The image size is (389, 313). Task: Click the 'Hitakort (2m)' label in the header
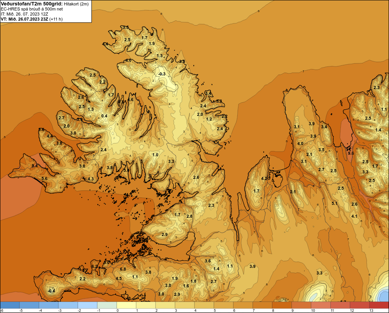click(76, 4)
